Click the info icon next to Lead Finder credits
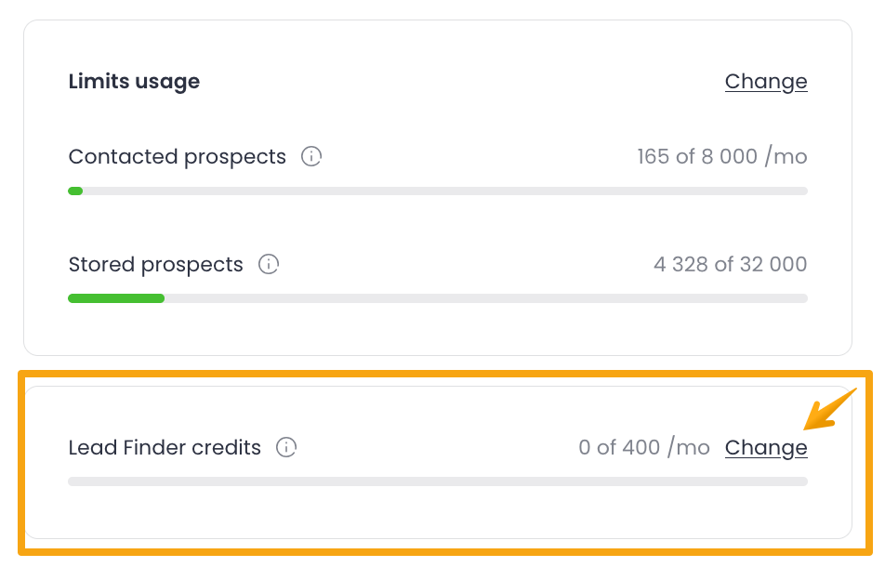This screenshot has height=567, width=885. tap(286, 448)
